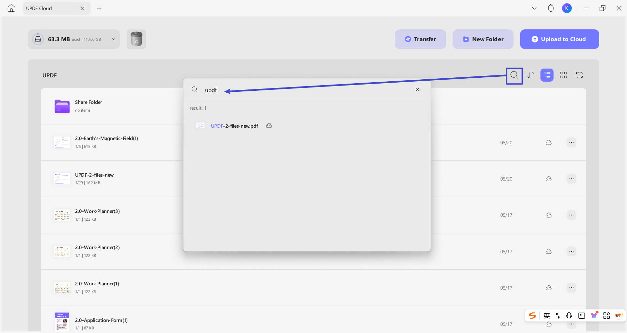
Task: Click the search magnifier icon
Action: [514, 75]
